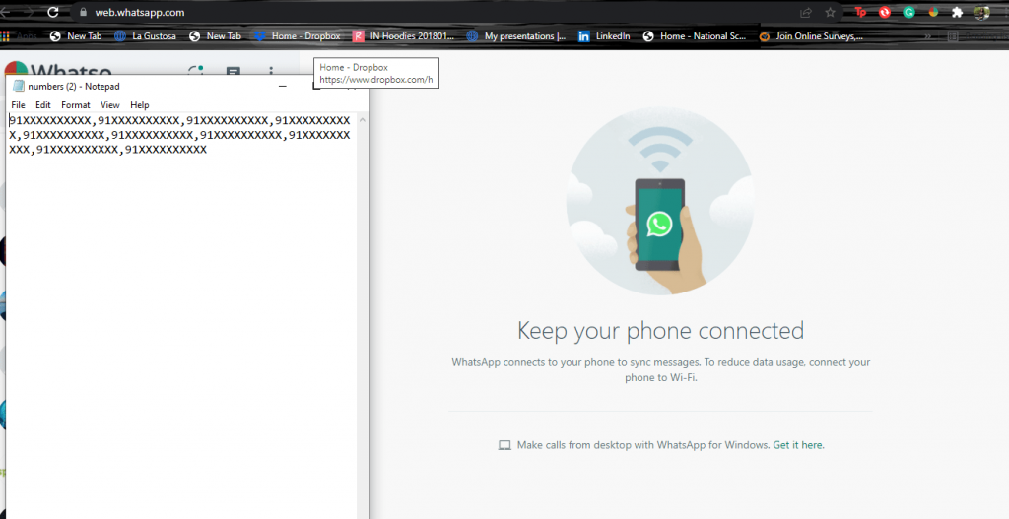Bookmark this page with the star icon
This screenshot has width=1009, height=519.
tap(830, 12)
